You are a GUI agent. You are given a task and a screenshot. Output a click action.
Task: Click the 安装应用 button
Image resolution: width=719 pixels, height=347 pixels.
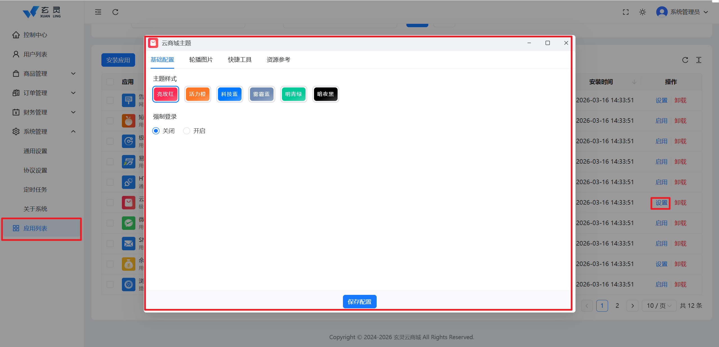pos(118,60)
